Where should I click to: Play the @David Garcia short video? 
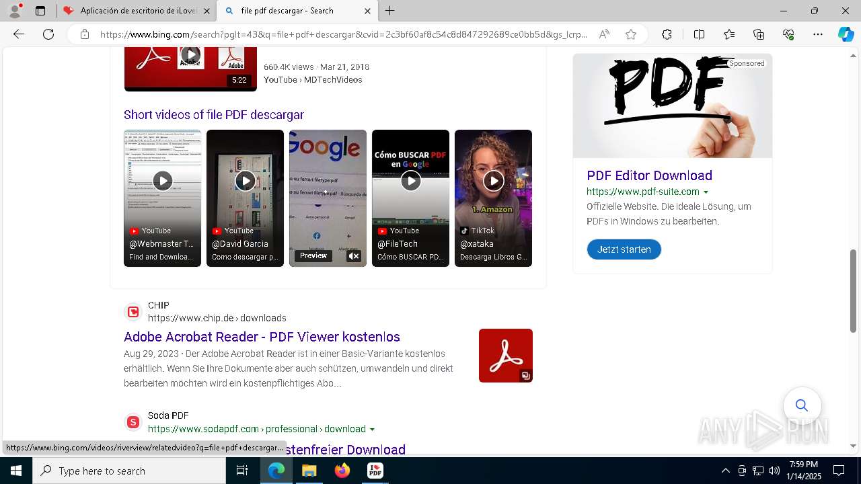pos(245,198)
